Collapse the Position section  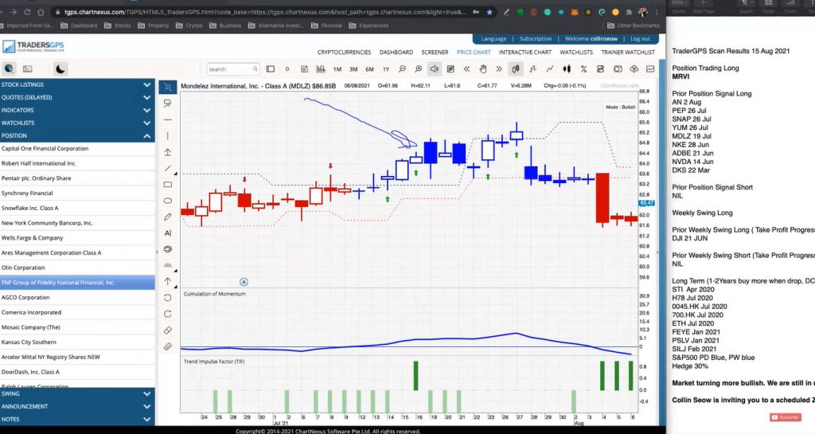point(77,135)
